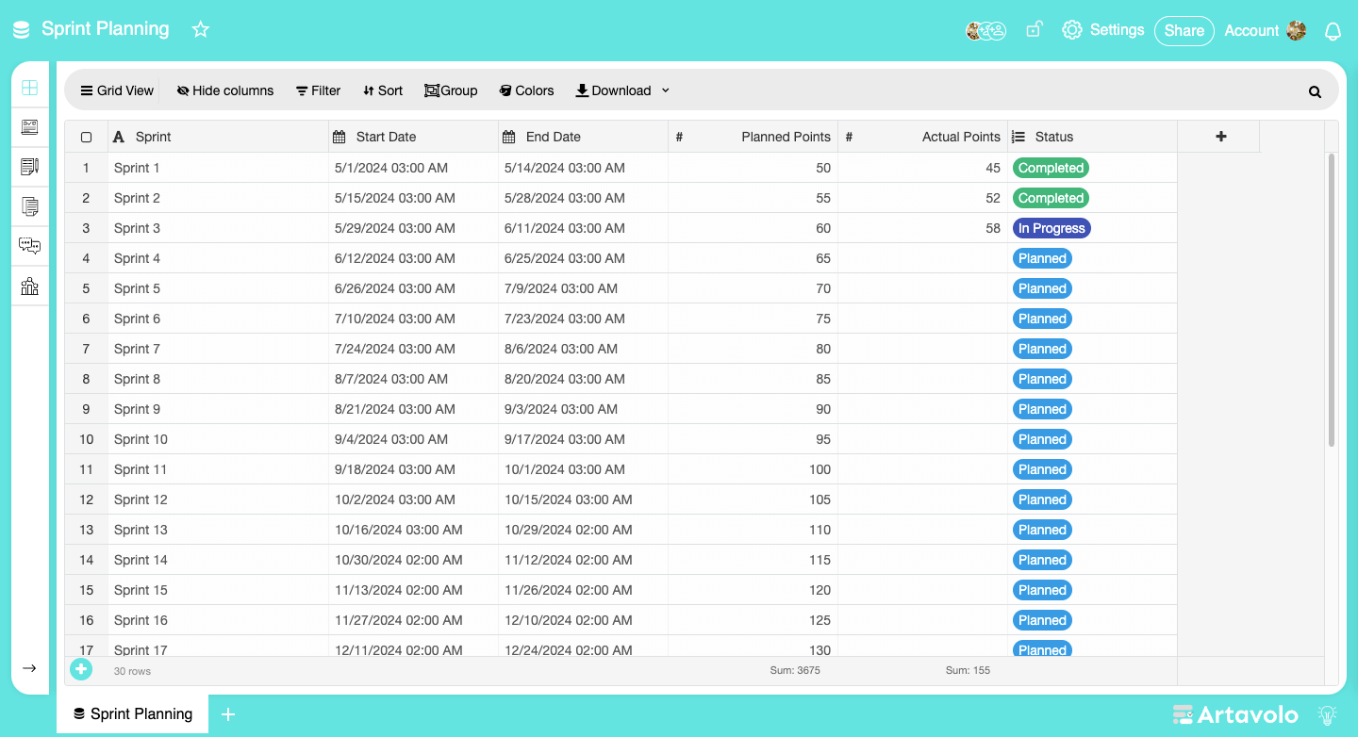
Task: Select the Sprint 2 name cell
Action: (x=218, y=198)
